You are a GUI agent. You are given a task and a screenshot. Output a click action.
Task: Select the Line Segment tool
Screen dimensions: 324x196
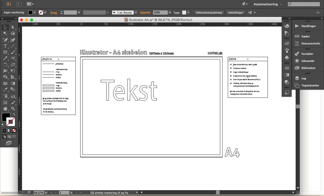13,46
